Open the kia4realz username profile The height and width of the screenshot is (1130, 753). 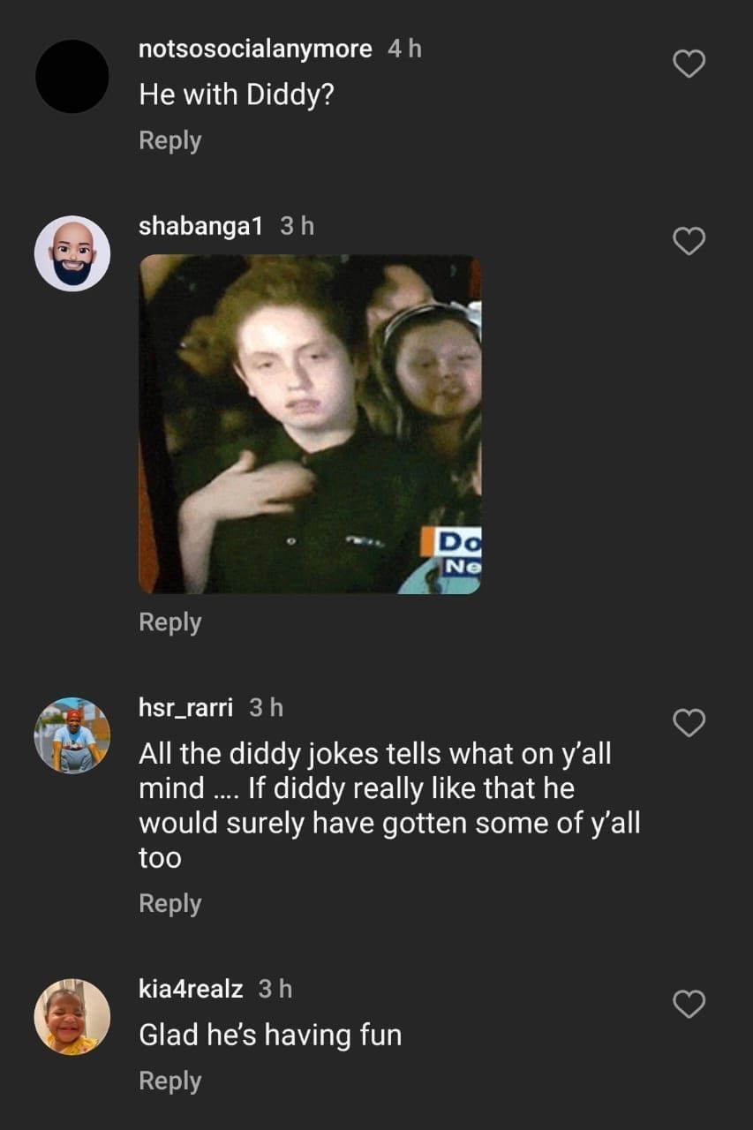(191, 990)
